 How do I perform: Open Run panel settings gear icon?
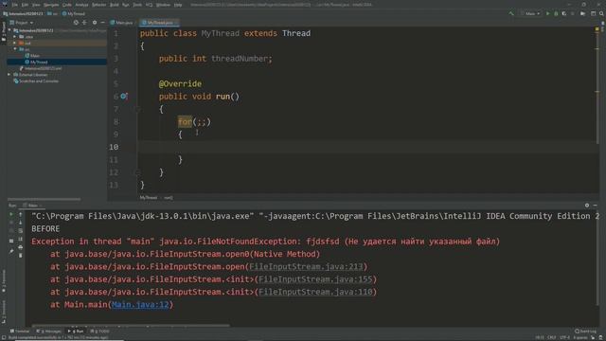click(x=587, y=206)
